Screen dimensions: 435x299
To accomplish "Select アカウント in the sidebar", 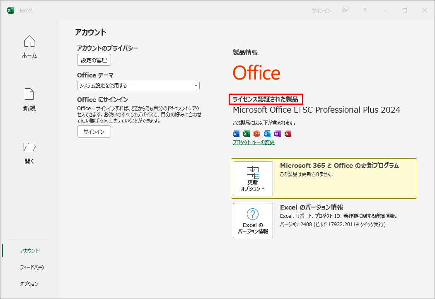I will tap(29, 251).
